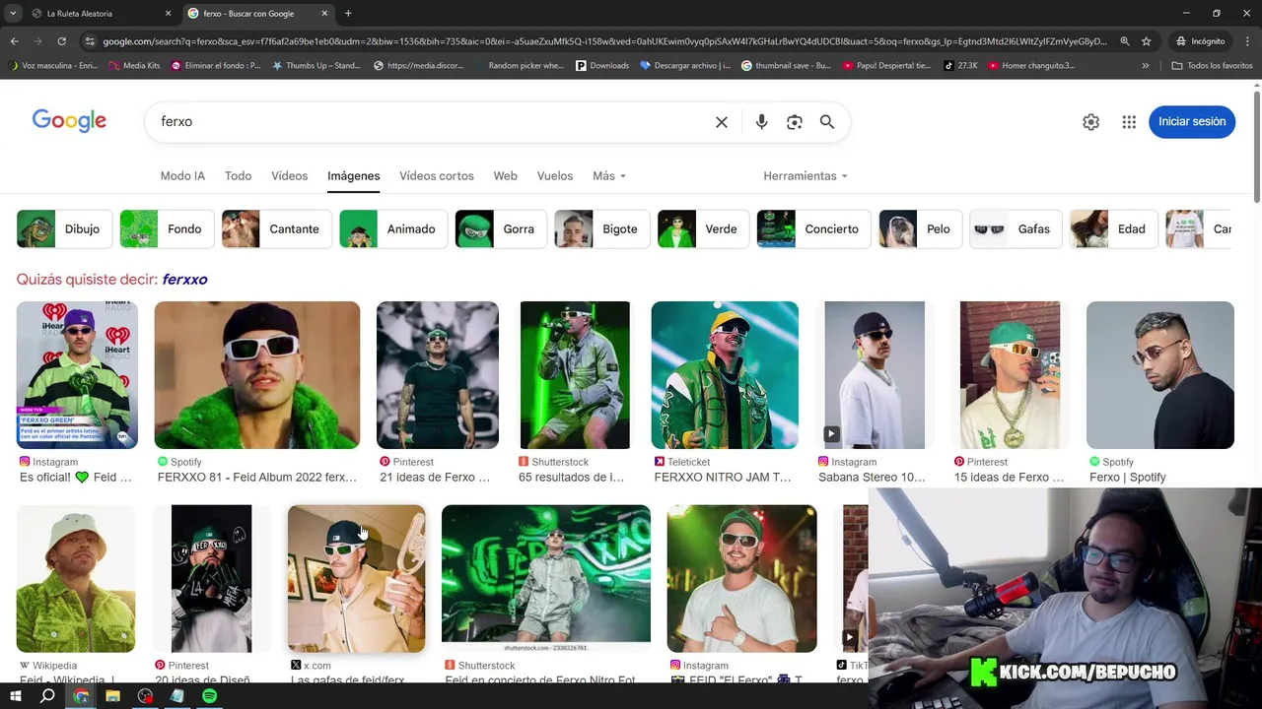Start voice search with the microphone icon
This screenshot has width=1262, height=709.
click(761, 122)
